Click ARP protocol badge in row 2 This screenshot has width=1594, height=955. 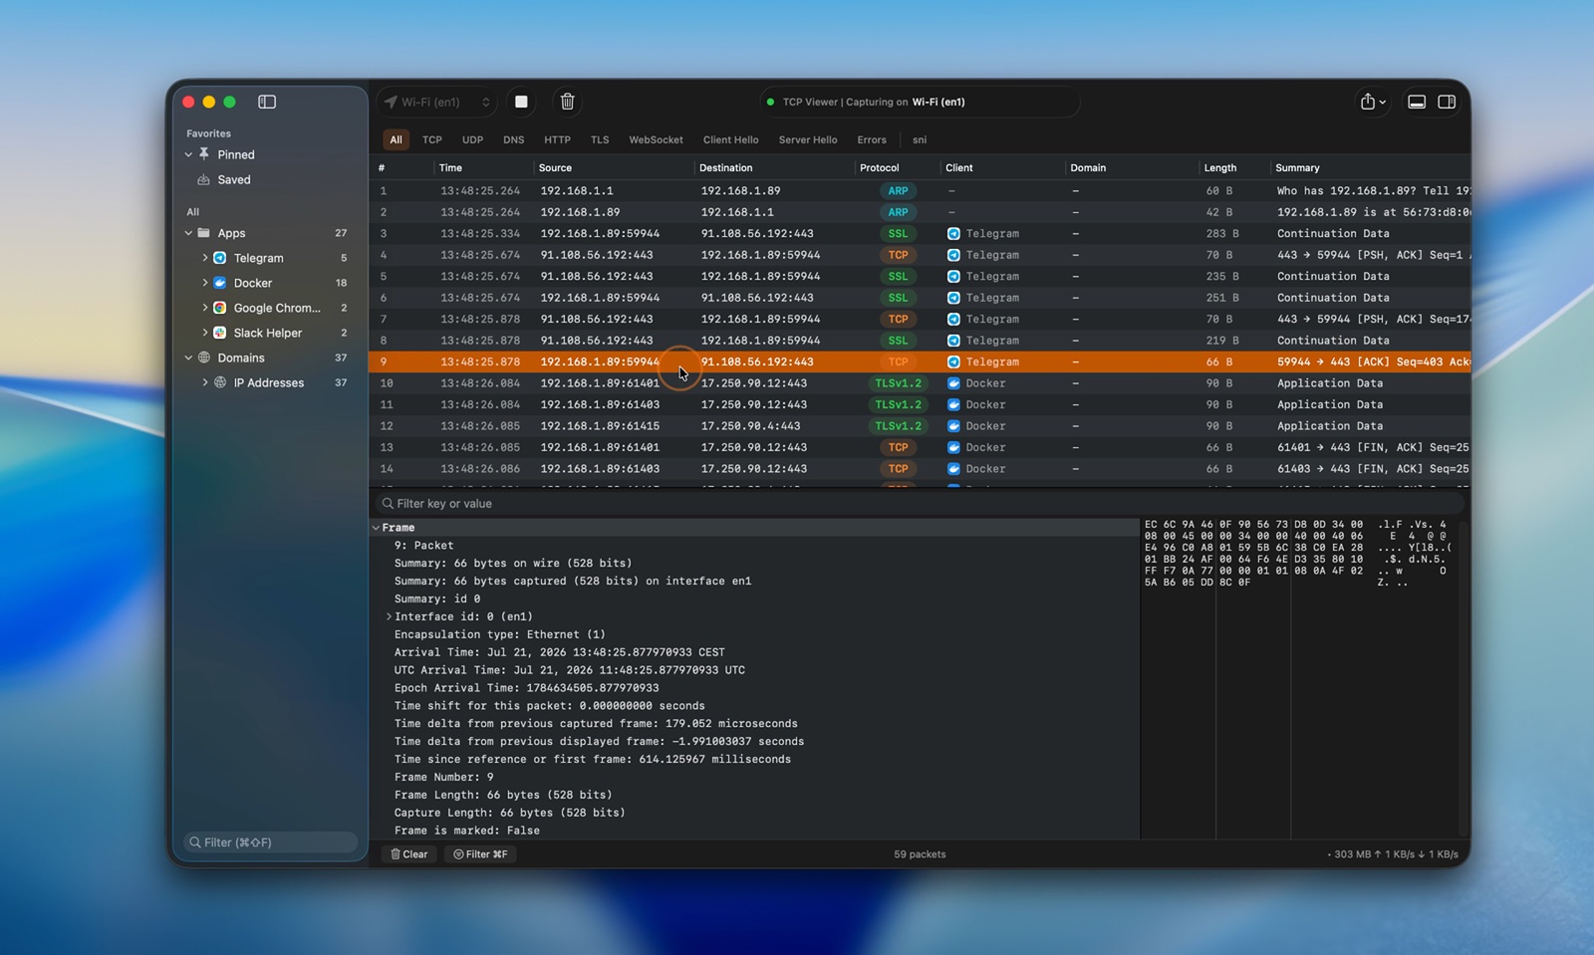click(898, 212)
